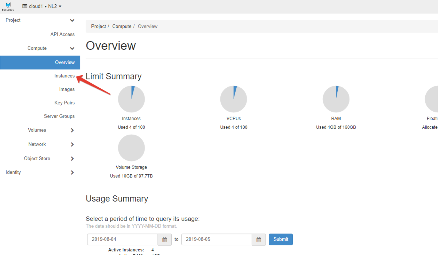Click the Volume Storage pie chart
Viewport: 438px width, 255px height.
pyautogui.click(x=131, y=148)
